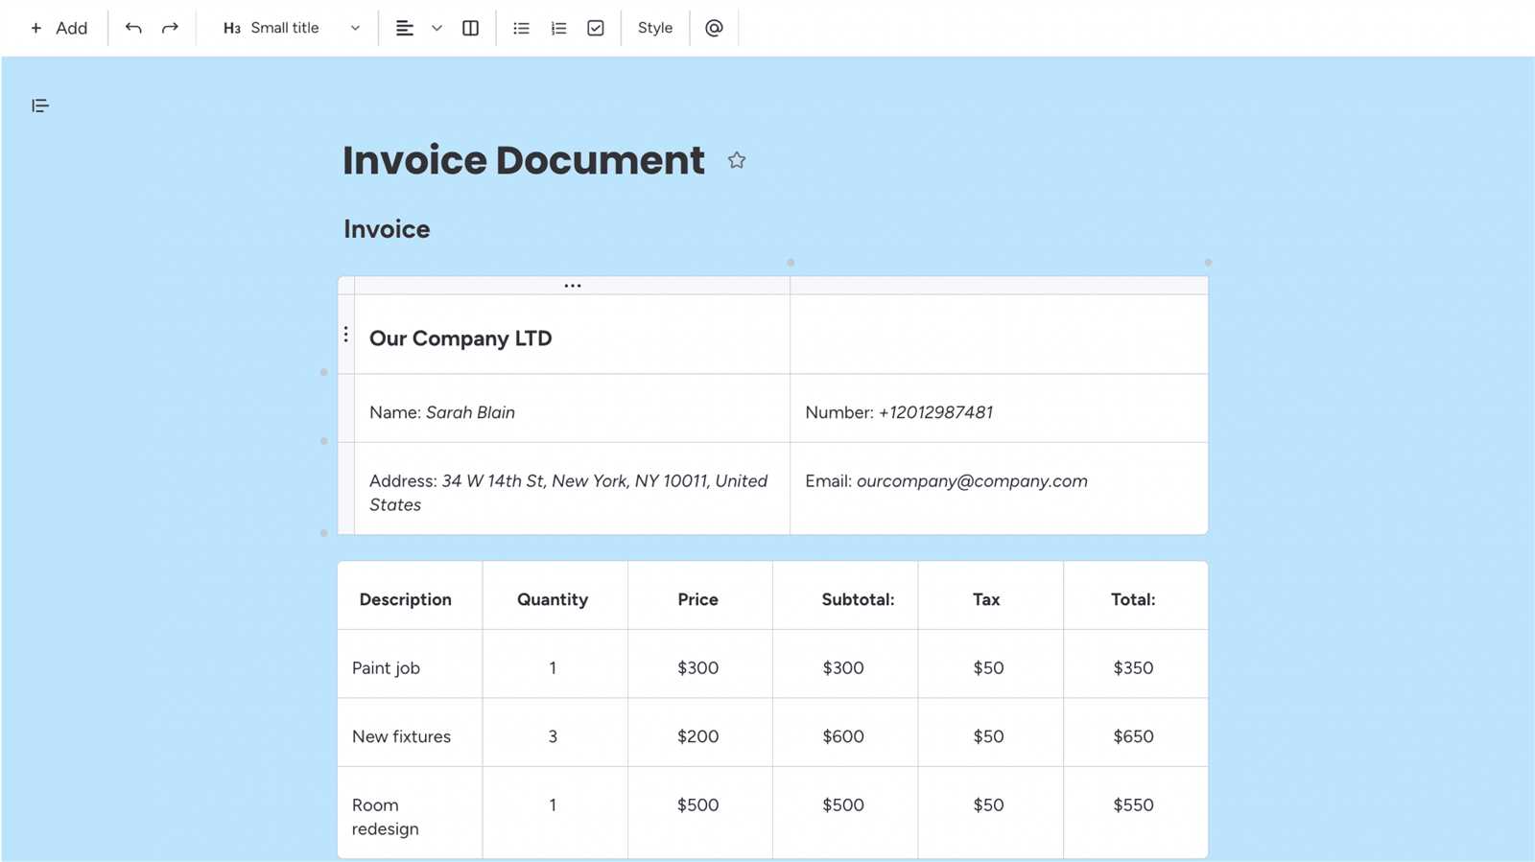Expand the alignment options chevron
Screen dimensions: 1535x862
[x=437, y=28]
